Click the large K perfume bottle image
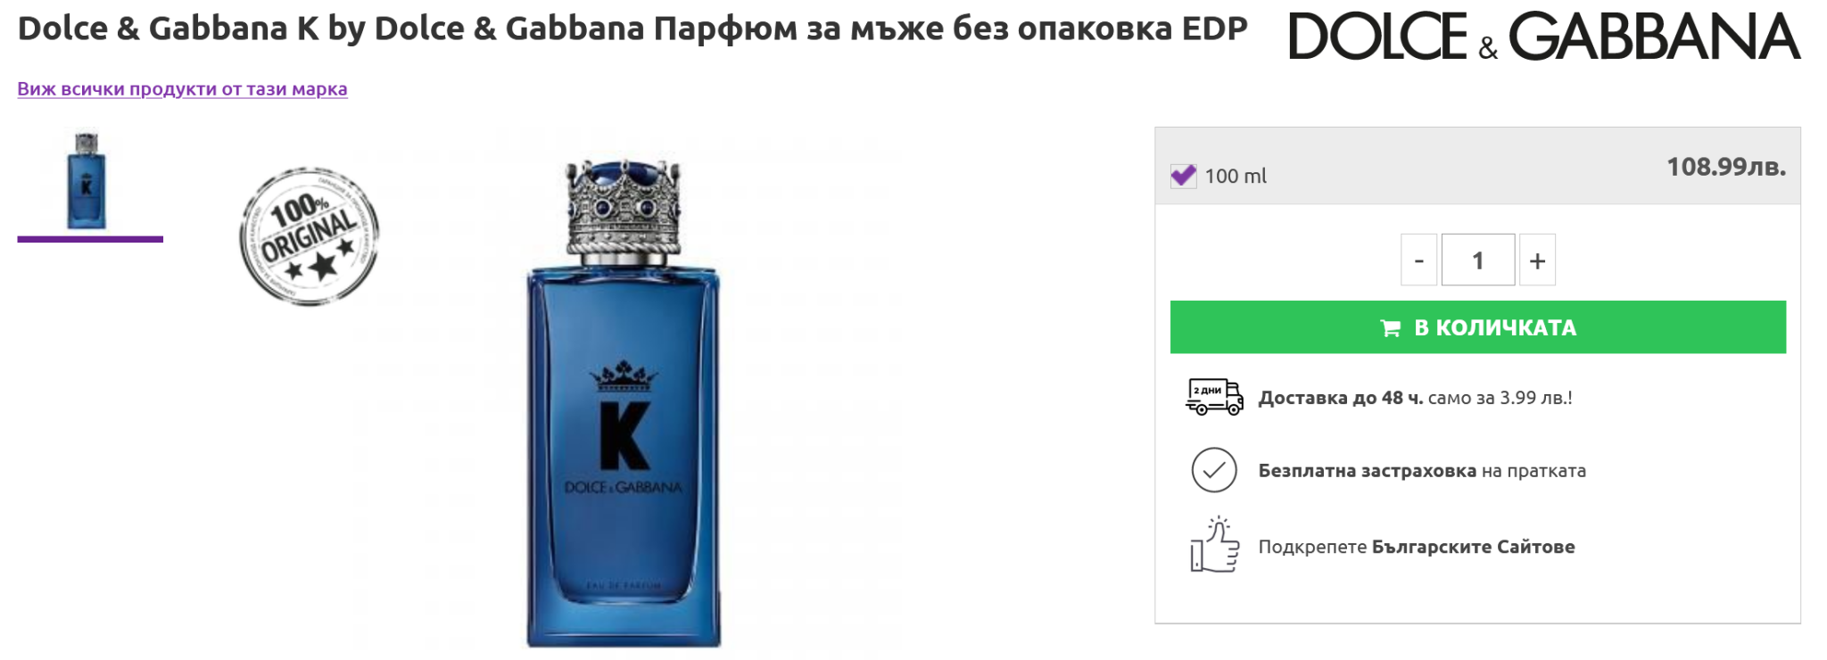 click(x=623, y=403)
